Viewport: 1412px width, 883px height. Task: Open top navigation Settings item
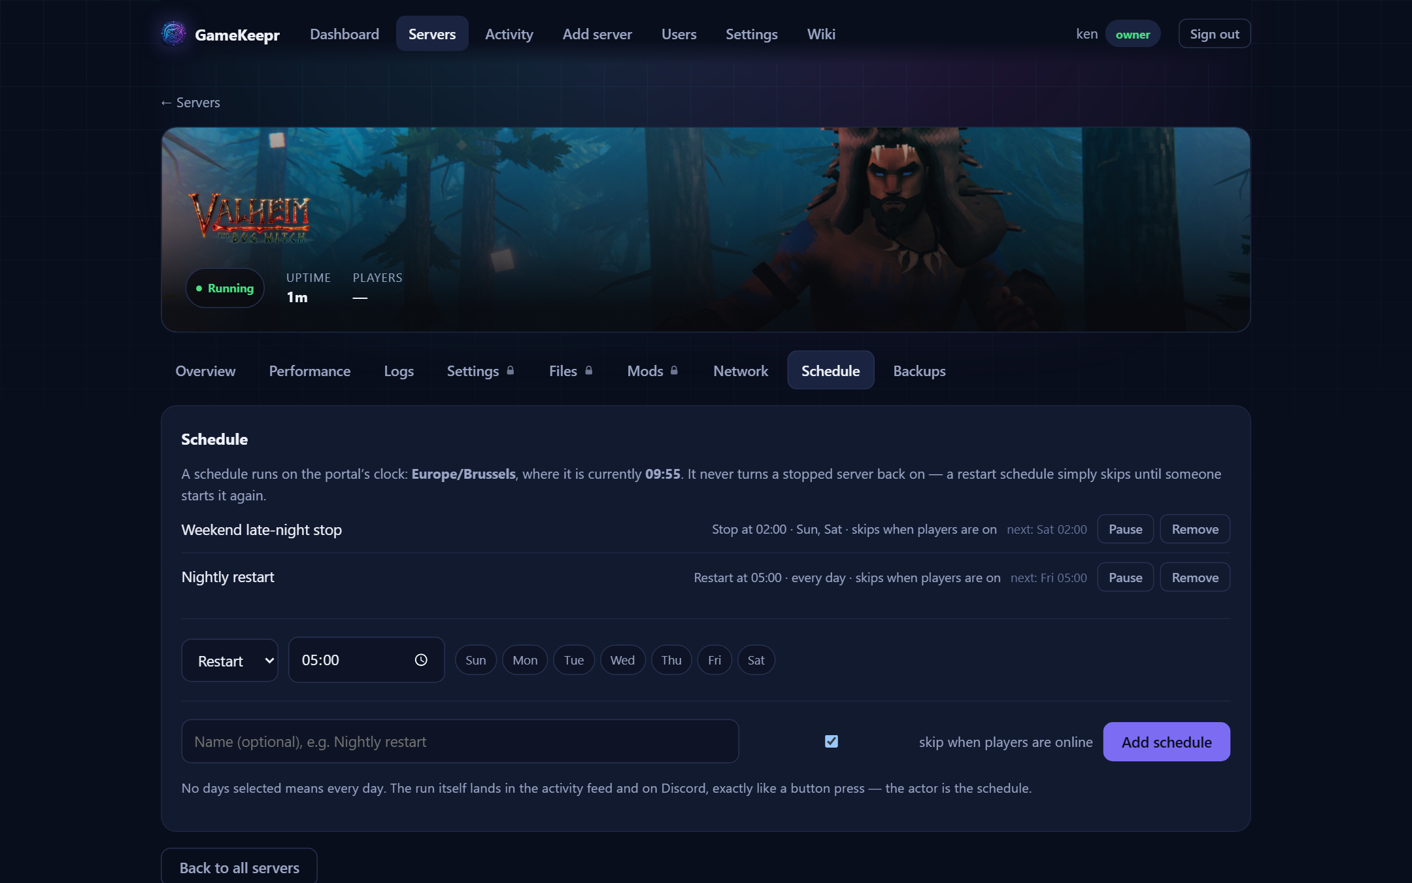coord(752,34)
